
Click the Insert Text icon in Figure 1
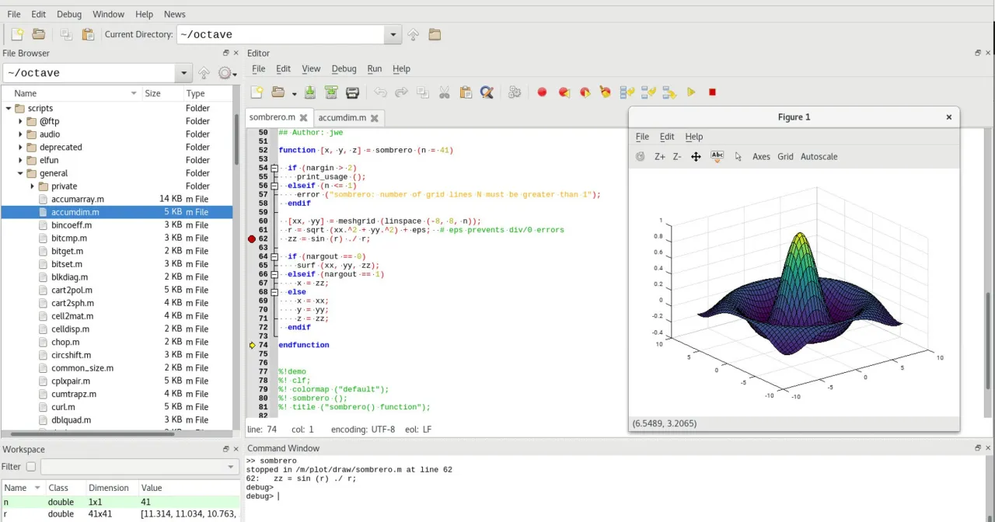point(717,157)
